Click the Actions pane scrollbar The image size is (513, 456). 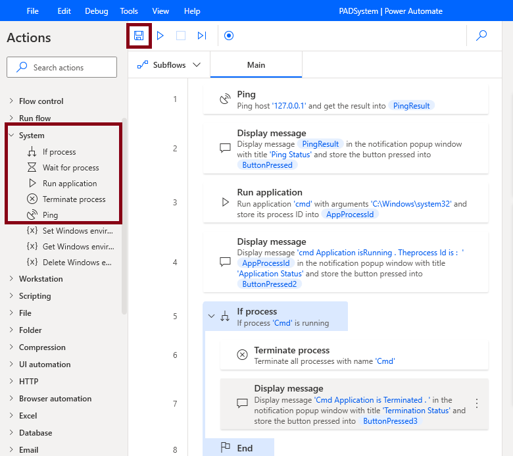(x=124, y=216)
